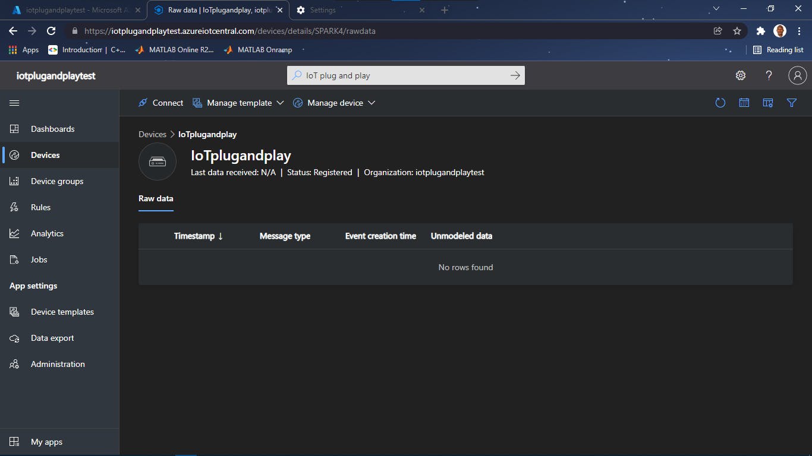This screenshot has width=812, height=456.
Task: Open the Chrome three-dot menu
Action: (798, 31)
